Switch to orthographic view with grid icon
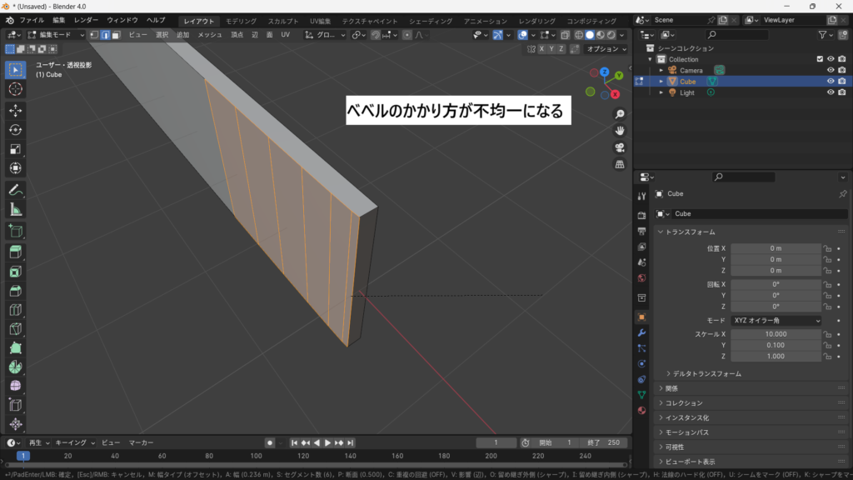853x480 pixels. (620, 165)
